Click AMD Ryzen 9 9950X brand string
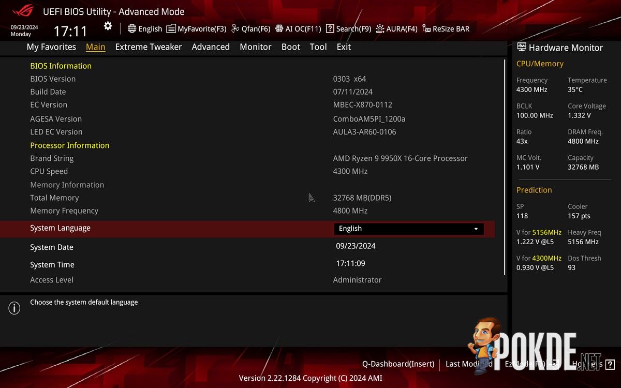The width and height of the screenshot is (621, 388). (x=401, y=159)
